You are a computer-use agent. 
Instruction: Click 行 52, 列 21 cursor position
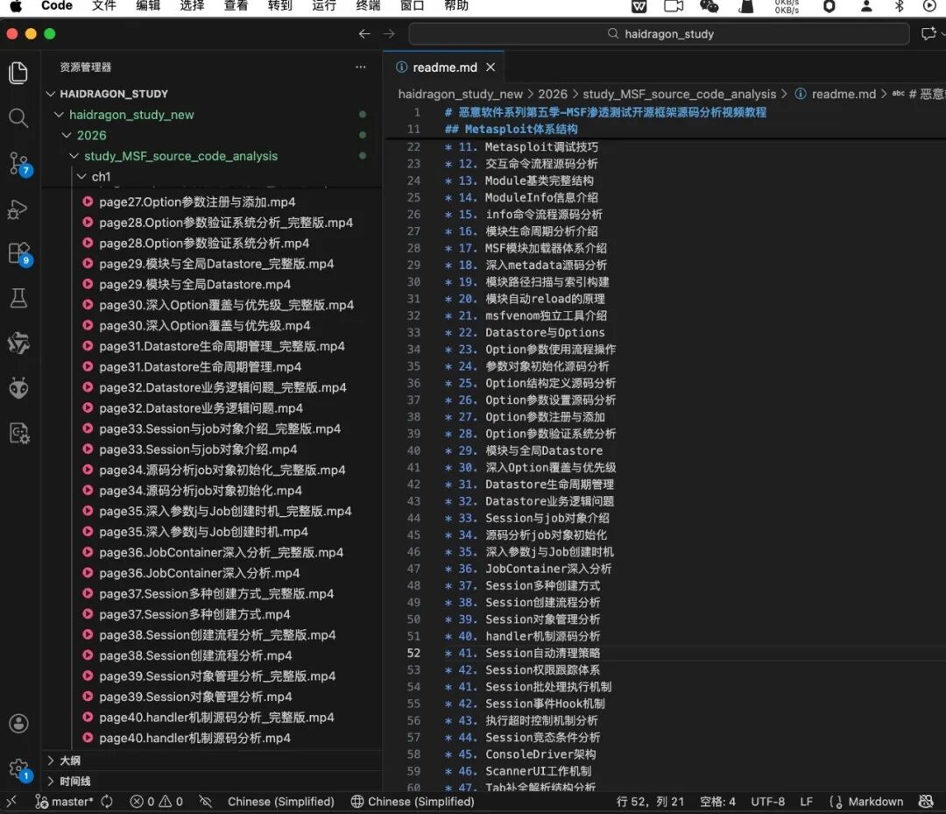[650, 802]
